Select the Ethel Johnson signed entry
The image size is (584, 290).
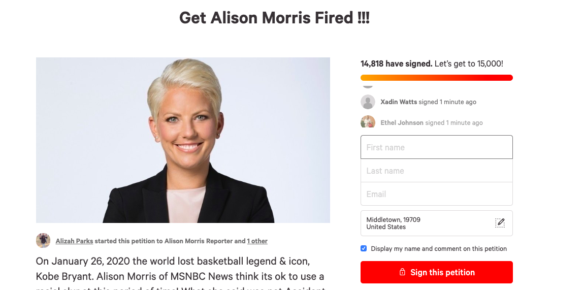coord(421,122)
